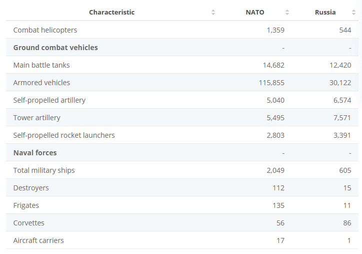Select the Destroyers row label
Viewport: 362px width, 254px height.
pos(31,188)
